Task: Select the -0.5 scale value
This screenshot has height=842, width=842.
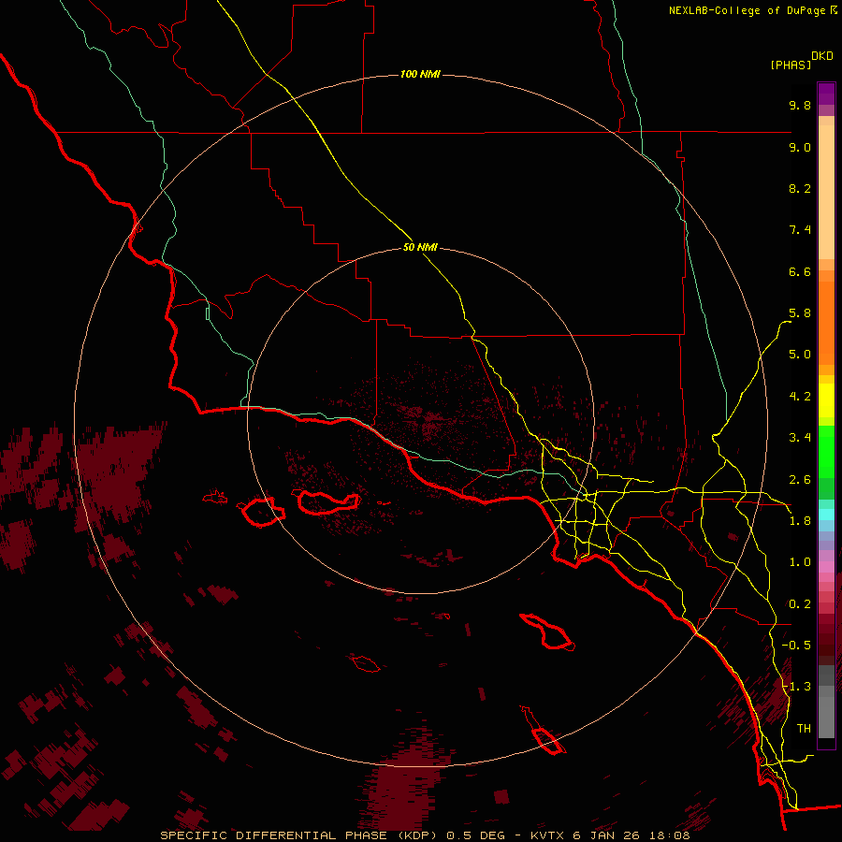Action: 796,646
